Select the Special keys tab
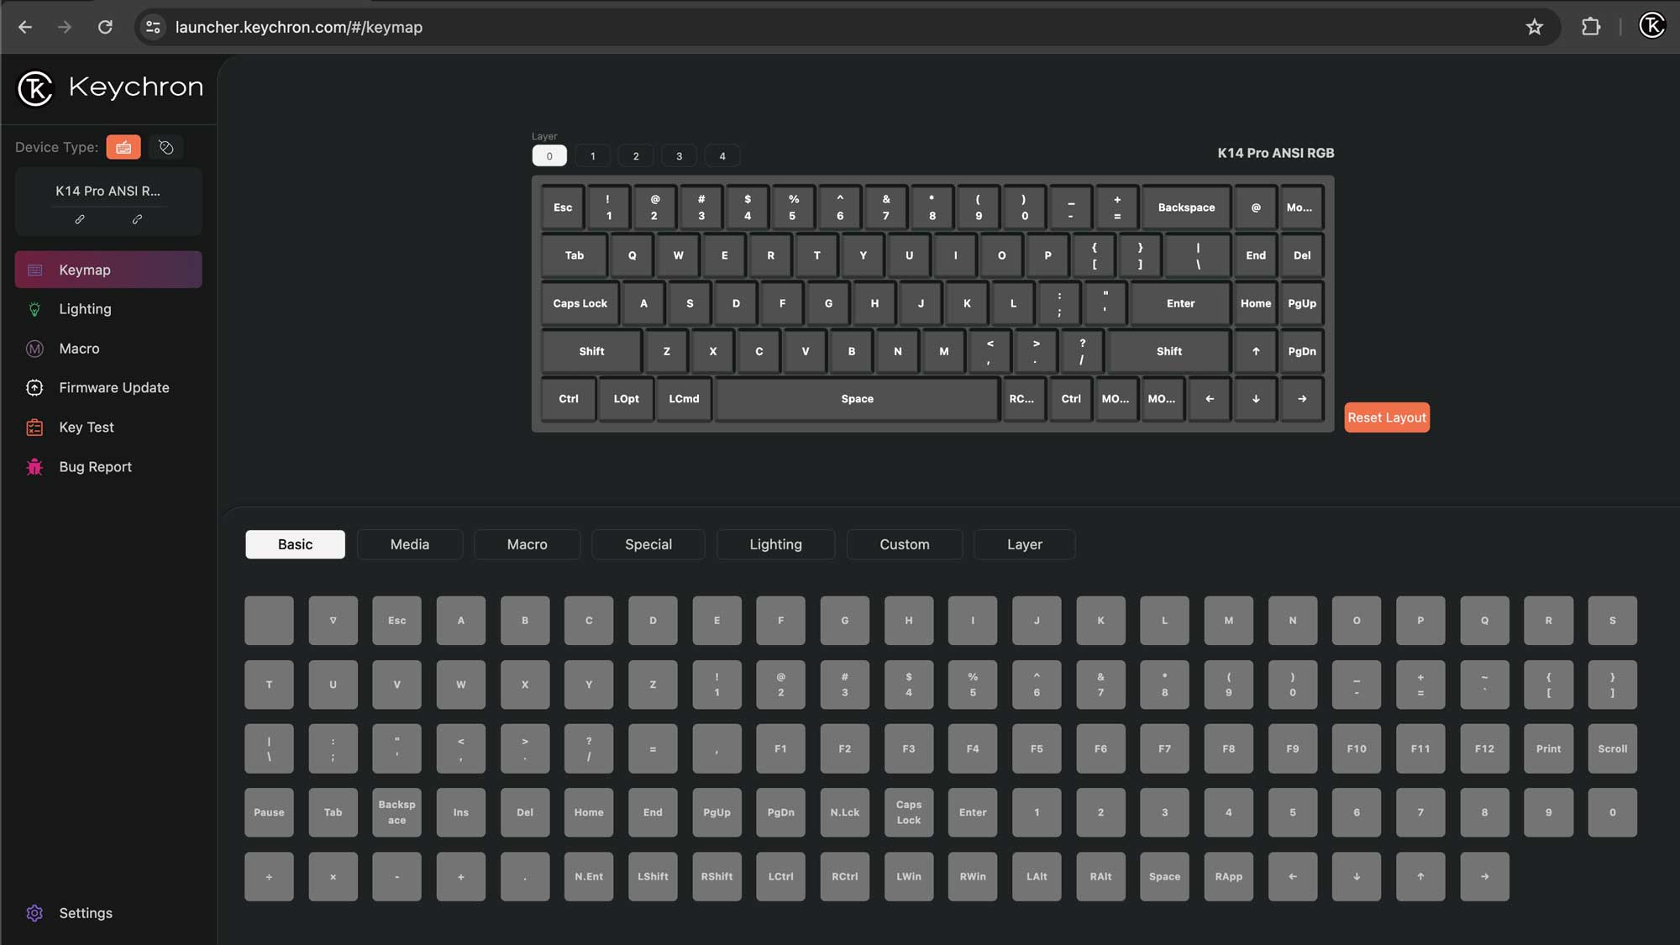Viewport: 1680px width, 945px height. tap(648, 543)
